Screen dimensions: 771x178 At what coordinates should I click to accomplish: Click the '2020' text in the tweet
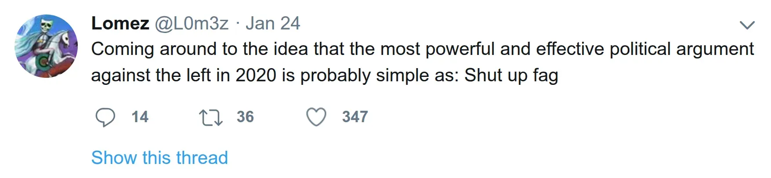tap(256, 76)
